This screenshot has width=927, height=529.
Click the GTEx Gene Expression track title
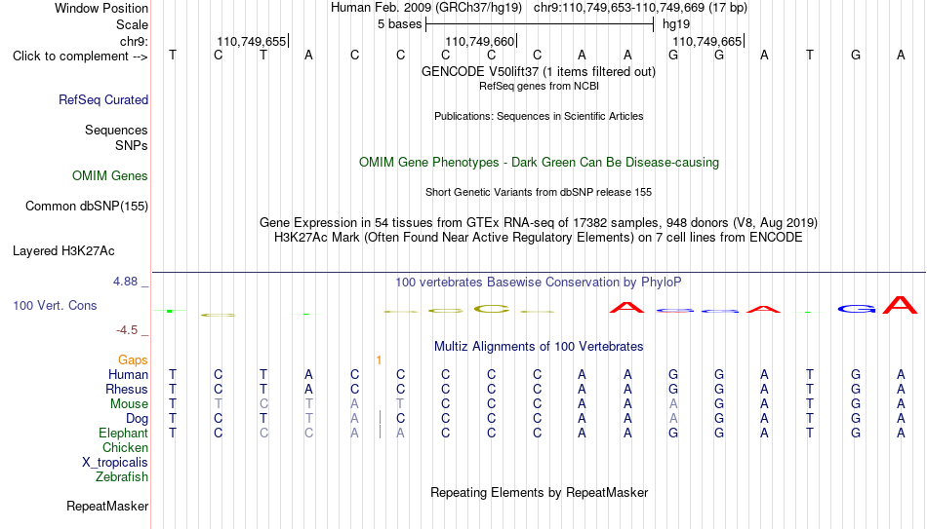coord(539,222)
